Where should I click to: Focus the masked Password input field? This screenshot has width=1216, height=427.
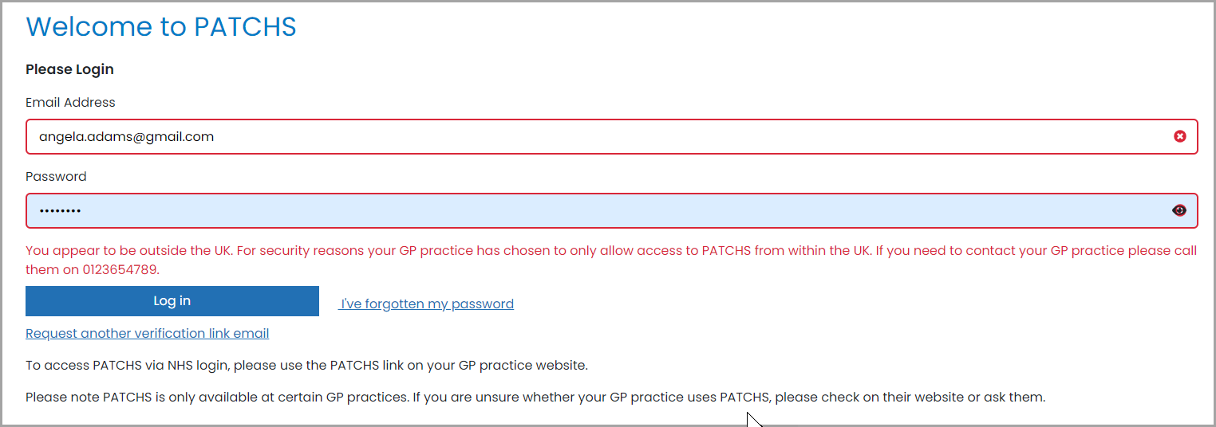tap(611, 210)
